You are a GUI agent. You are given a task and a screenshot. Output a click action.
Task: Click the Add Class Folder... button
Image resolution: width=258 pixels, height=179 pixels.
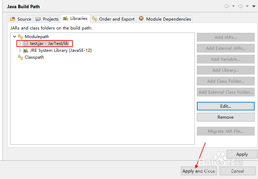226,81
